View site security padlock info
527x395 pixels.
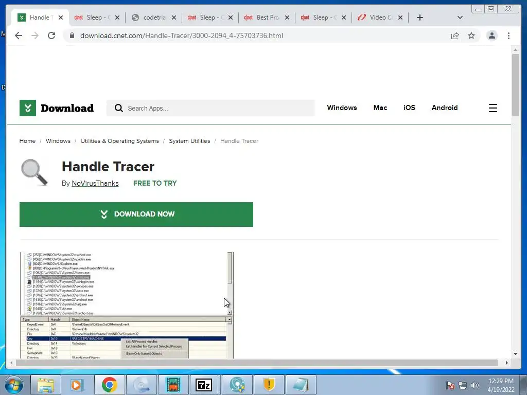pyautogui.click(x=72, y=35)
